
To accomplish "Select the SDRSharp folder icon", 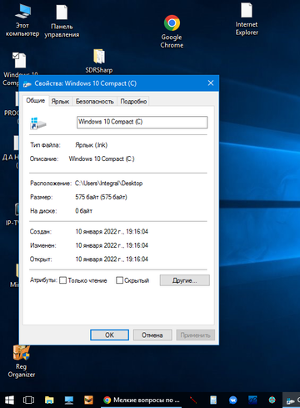I will tap(99, 61).
